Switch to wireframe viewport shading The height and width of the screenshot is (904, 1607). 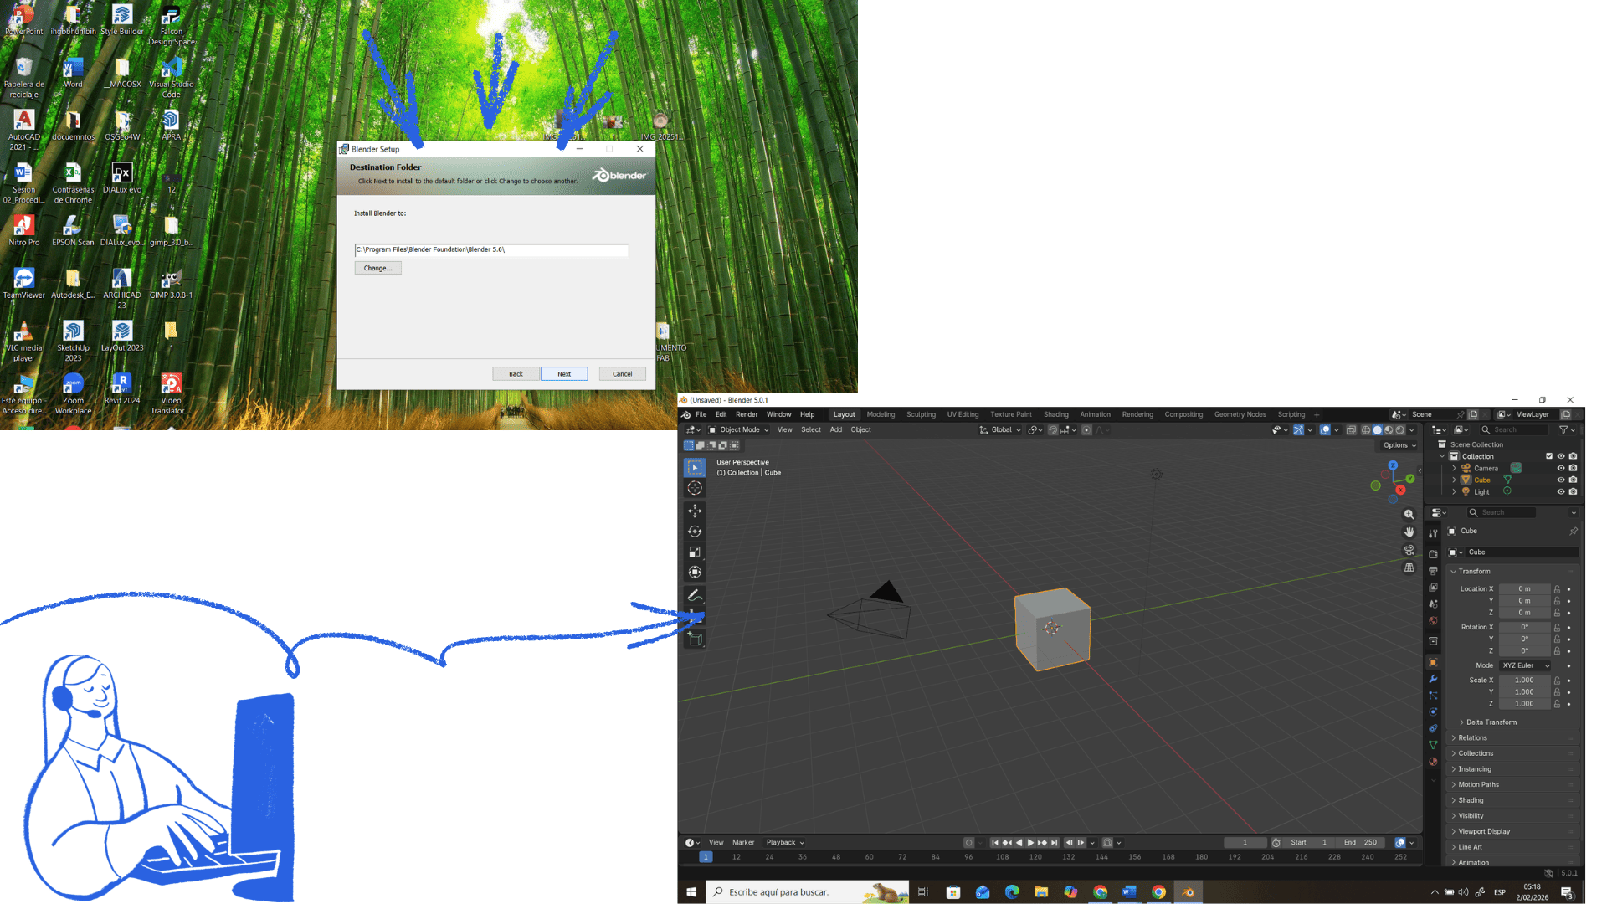pyautogui.click(x=1366, y=430)
